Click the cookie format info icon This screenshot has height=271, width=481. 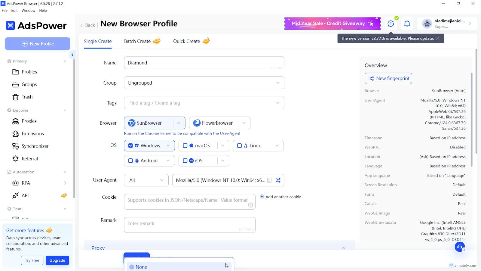(250, 205)
